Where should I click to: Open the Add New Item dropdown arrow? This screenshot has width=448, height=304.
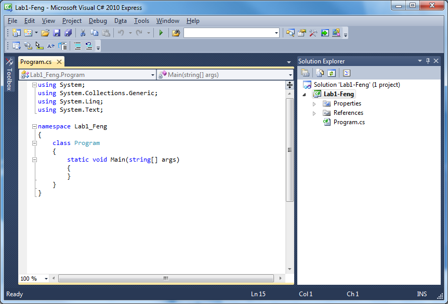pyautogui.click(x=36, y=33)
